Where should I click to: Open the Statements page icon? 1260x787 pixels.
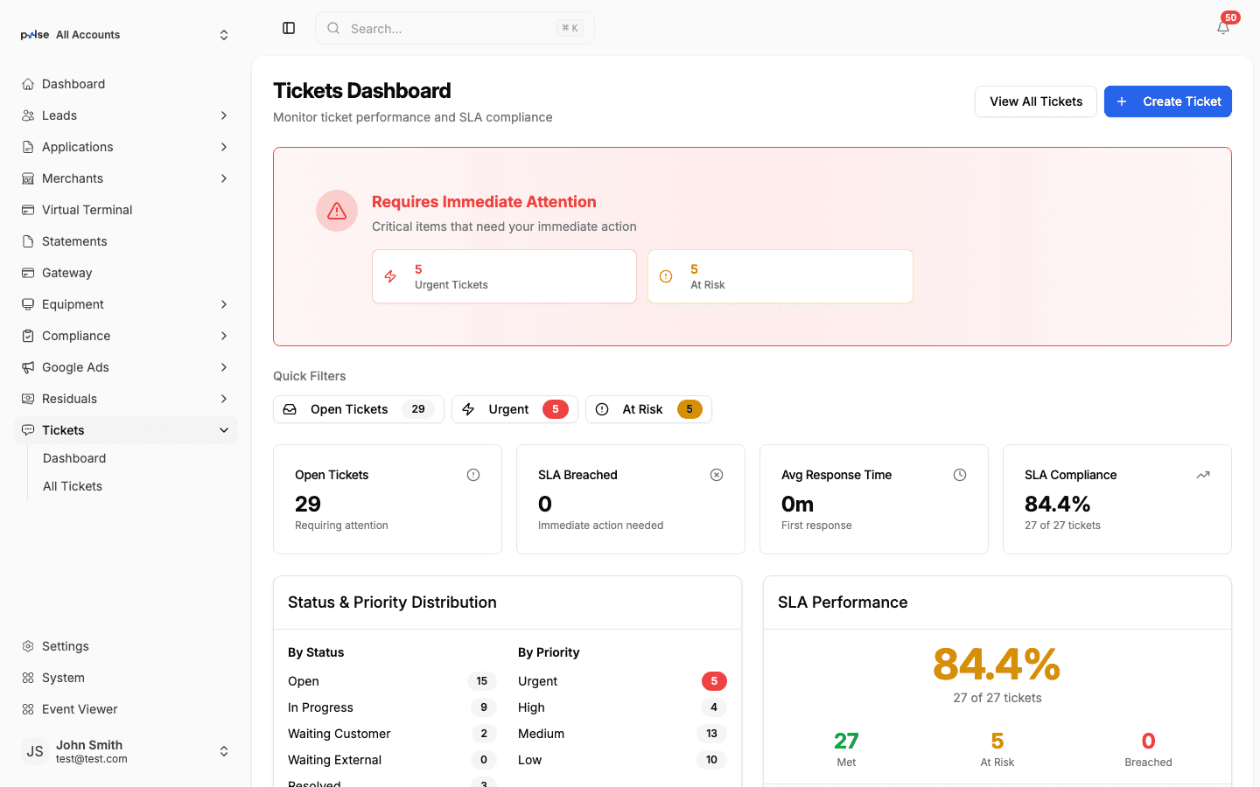point(27,240)
